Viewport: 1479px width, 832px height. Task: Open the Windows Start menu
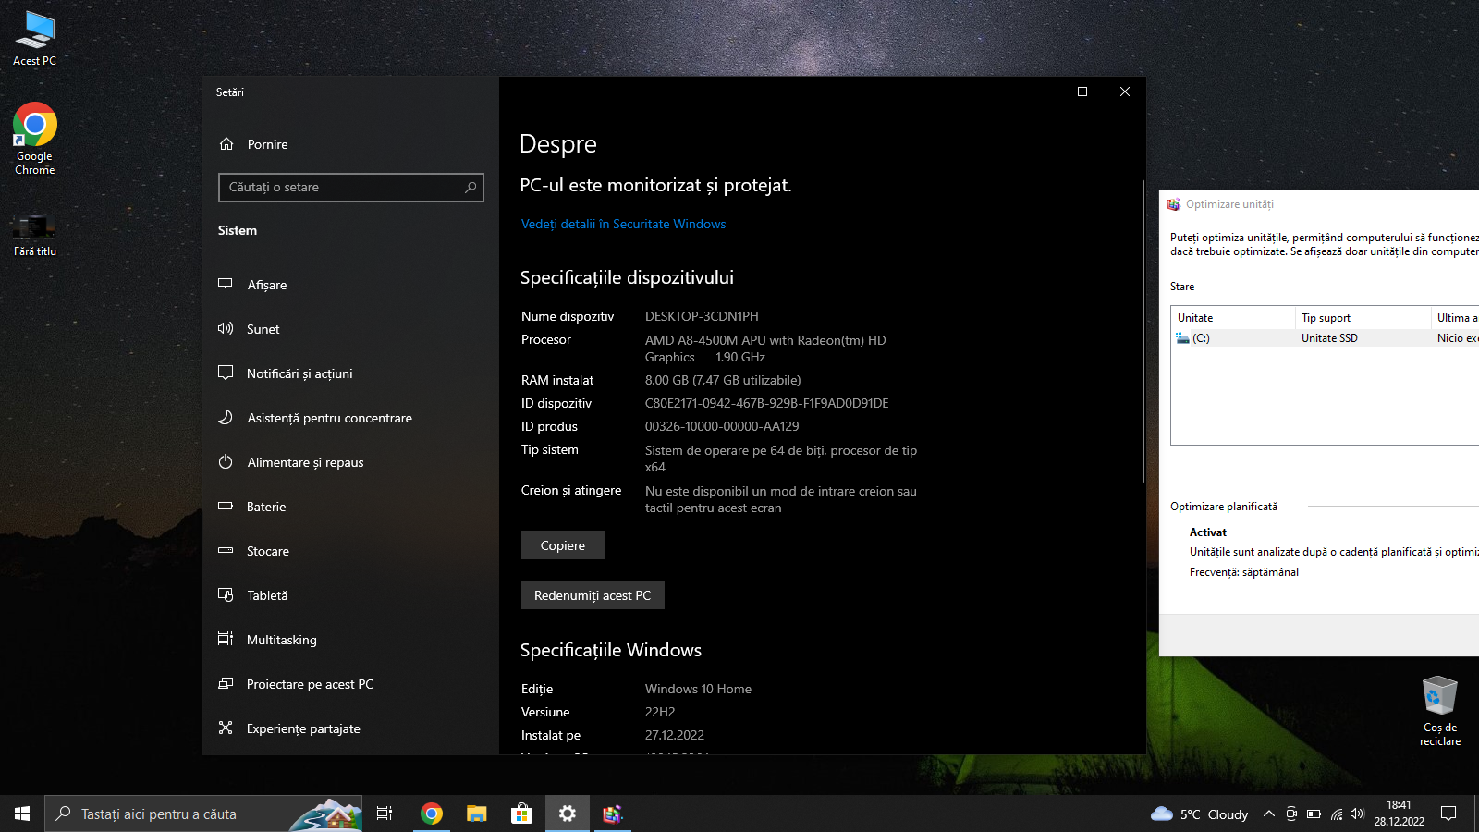tap(22, 814)
